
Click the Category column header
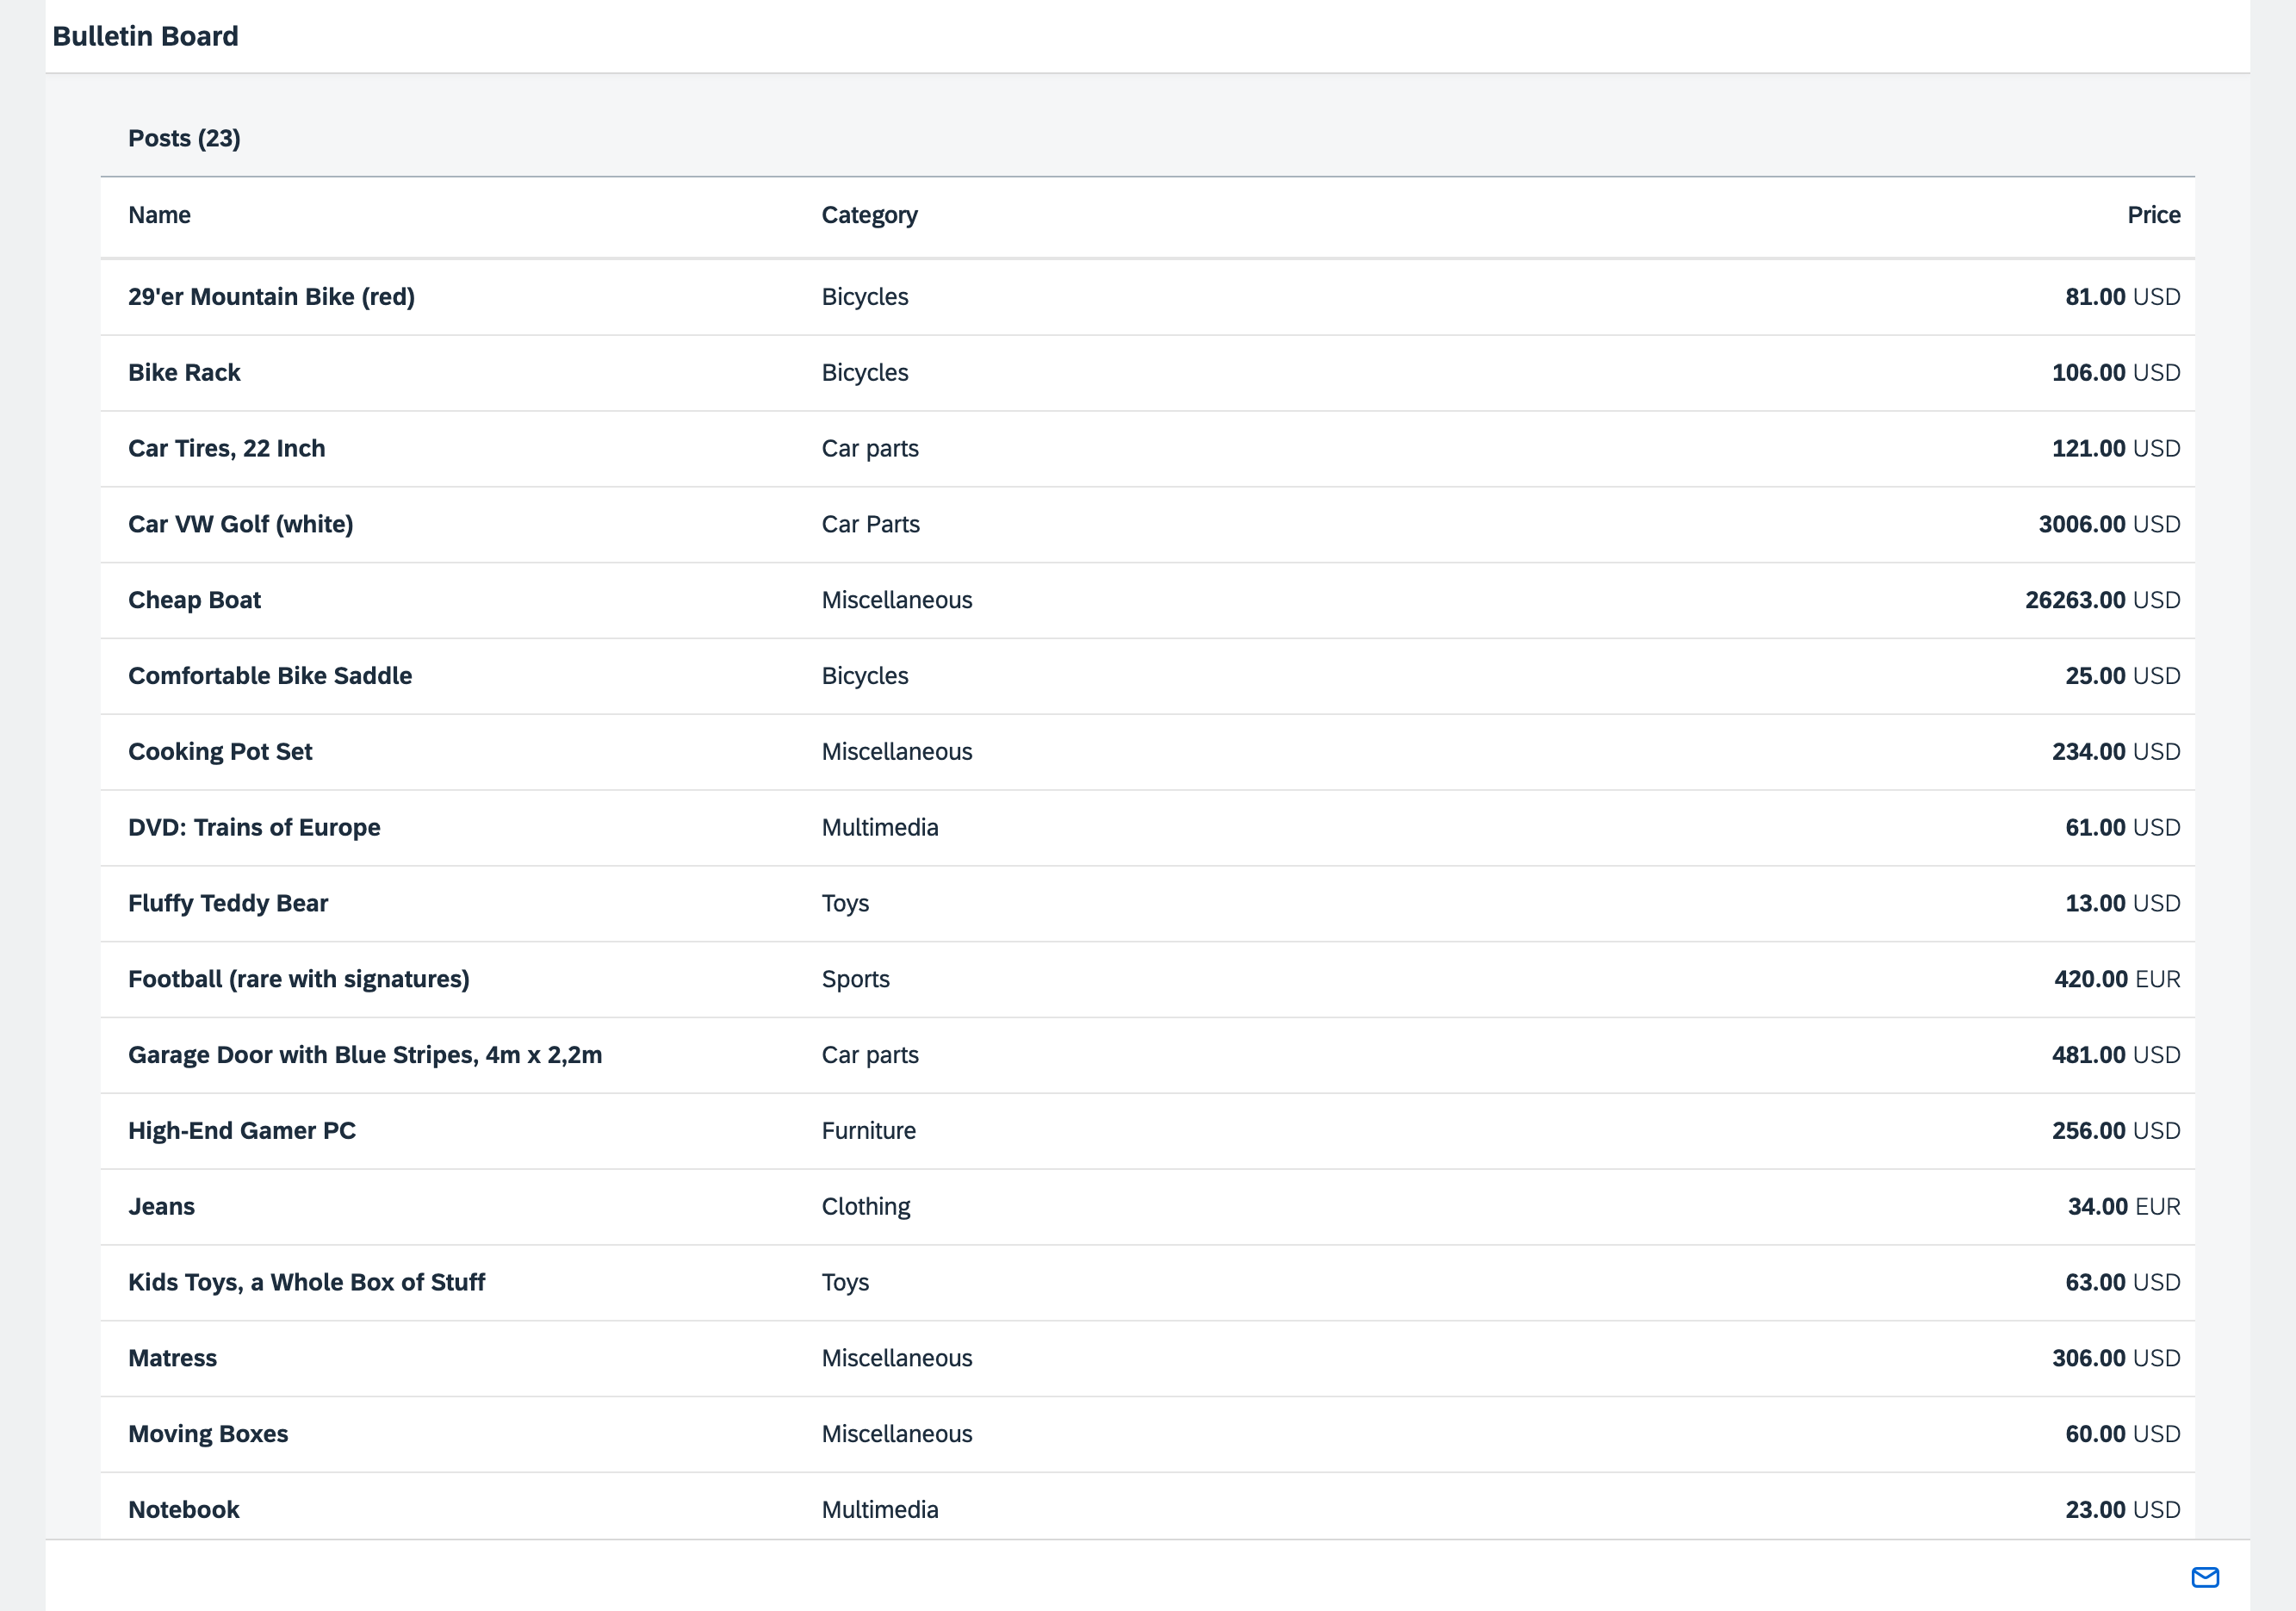click(869, 216)
